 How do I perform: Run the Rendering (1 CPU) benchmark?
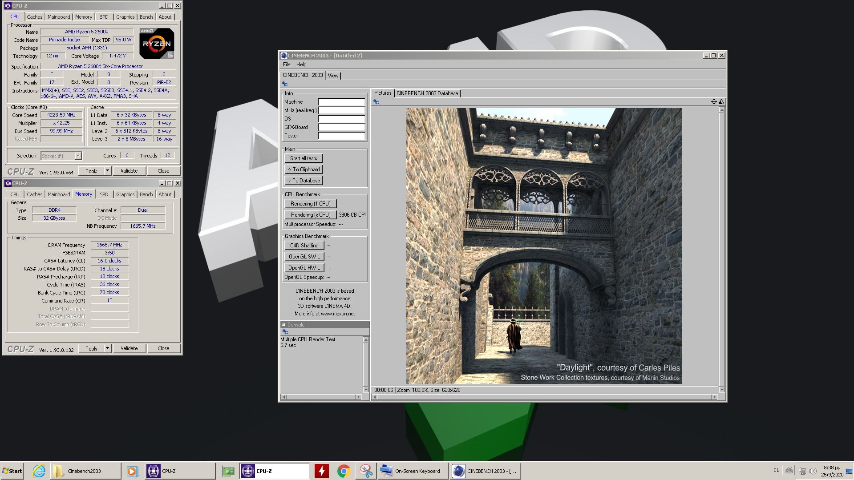click(x=310, y=204)
